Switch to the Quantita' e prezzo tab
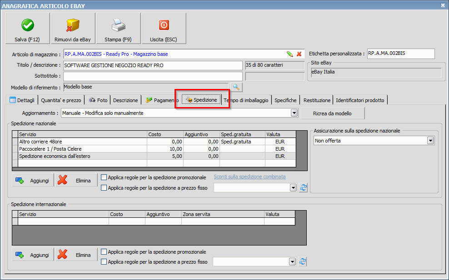This screenshot has width=449, height=280. [x=61, y=100]
